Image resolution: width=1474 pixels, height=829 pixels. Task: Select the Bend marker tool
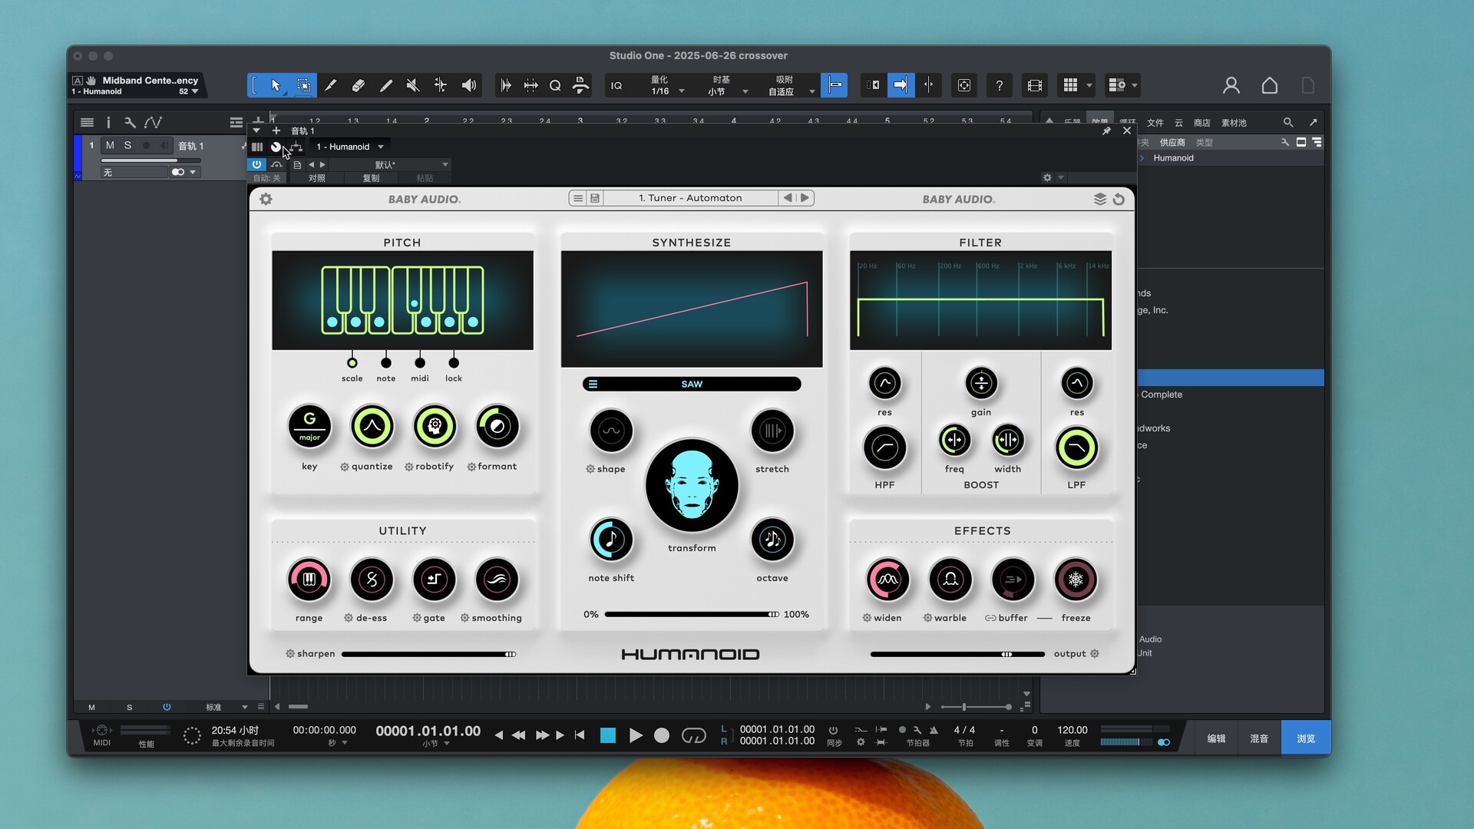click(441, 85)
